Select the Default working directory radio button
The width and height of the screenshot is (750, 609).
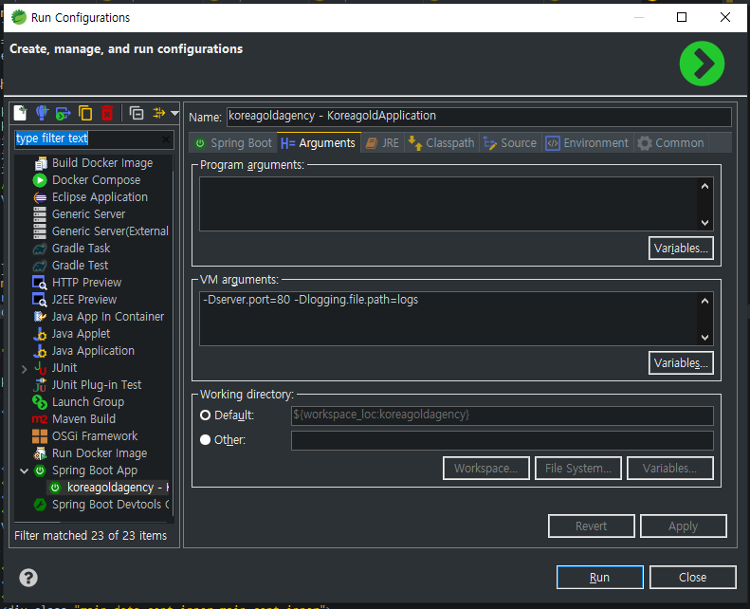click(x=205, y=415)
